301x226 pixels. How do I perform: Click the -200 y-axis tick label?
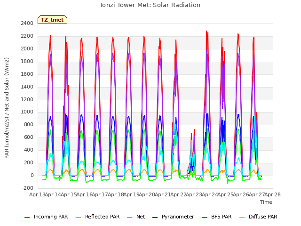pyautogui.click(x=28, y=188)
